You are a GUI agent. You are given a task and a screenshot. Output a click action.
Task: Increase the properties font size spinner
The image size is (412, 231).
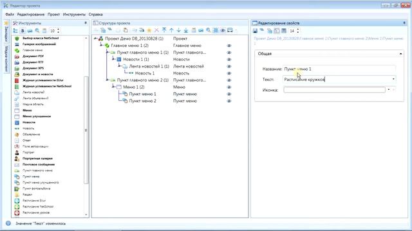(297, 30)
